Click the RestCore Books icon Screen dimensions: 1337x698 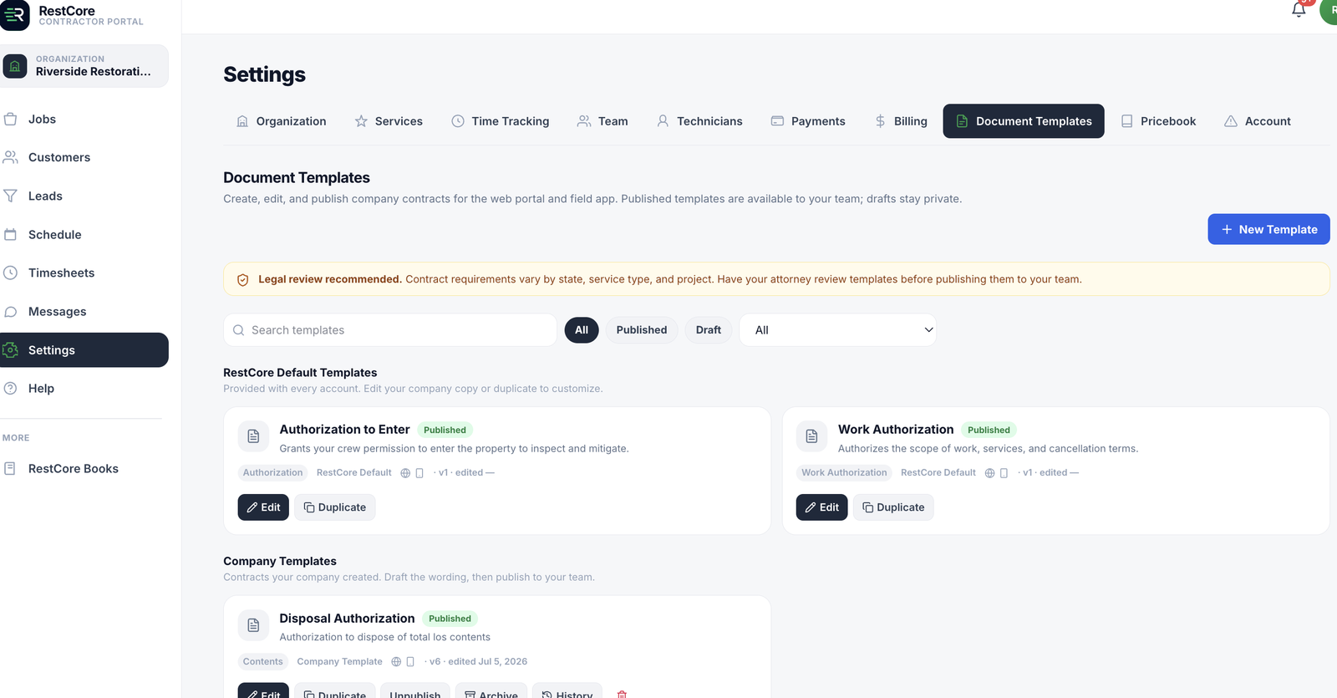(x=10, y=468)
